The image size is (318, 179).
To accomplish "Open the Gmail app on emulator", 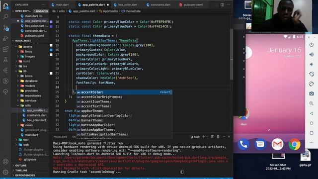I will tap(277, 144).
